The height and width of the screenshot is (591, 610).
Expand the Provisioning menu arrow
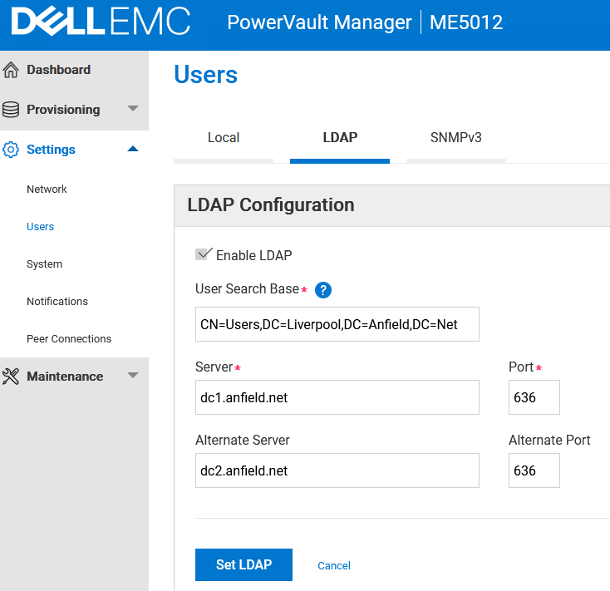coord(133,109)
